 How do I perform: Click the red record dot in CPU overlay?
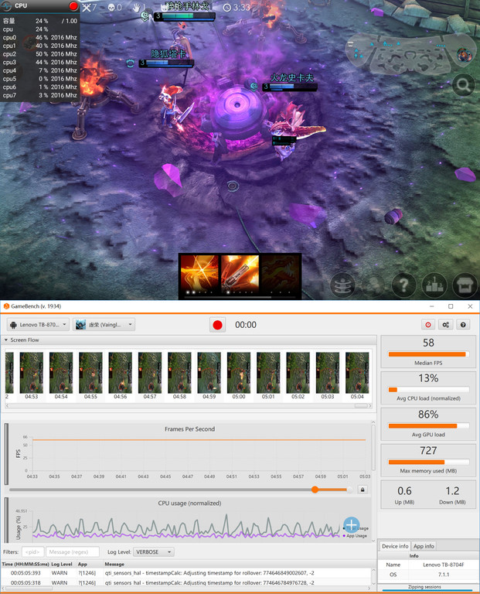(73, 5)
